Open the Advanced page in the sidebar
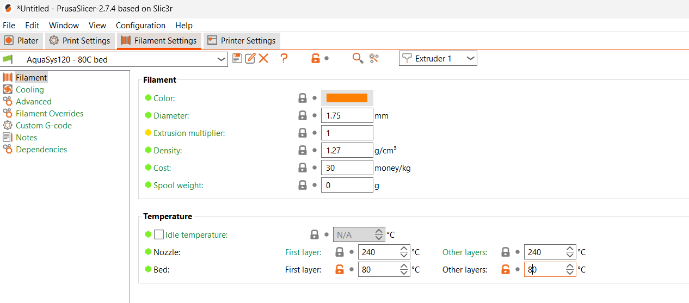The width and height of the screenshot is (689, 303). tap(34, 102)
